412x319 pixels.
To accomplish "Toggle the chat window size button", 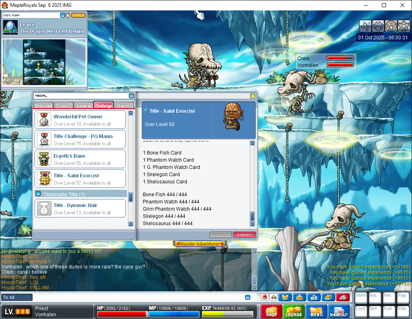I will [x=248, y=297].
